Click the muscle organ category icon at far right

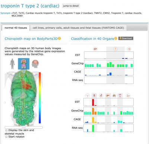(128, 96)
